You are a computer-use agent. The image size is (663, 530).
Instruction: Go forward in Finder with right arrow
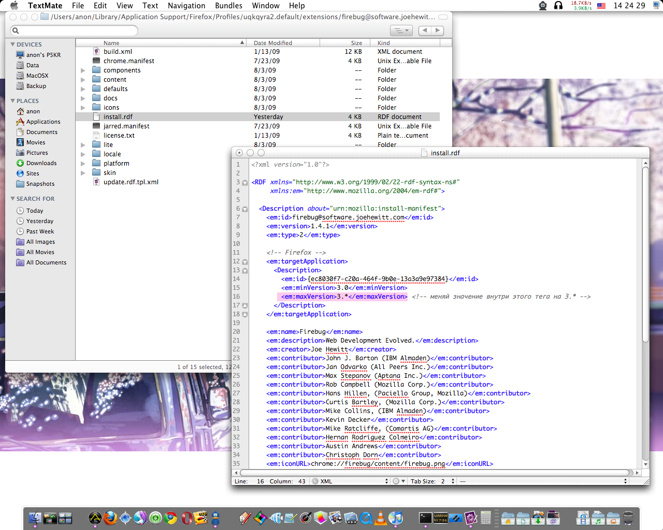(438, 31)
